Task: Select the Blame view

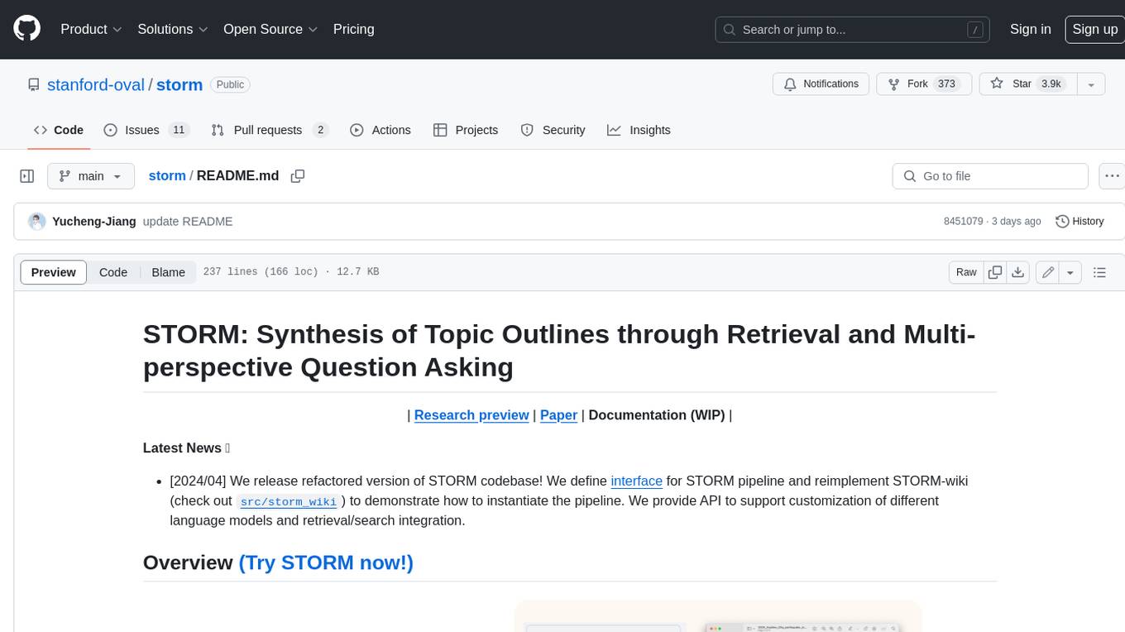Action: point(168,272)
